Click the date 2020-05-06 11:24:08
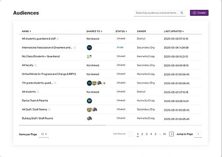This screenshot has width=222, height=157. click(x=176, y=48)
